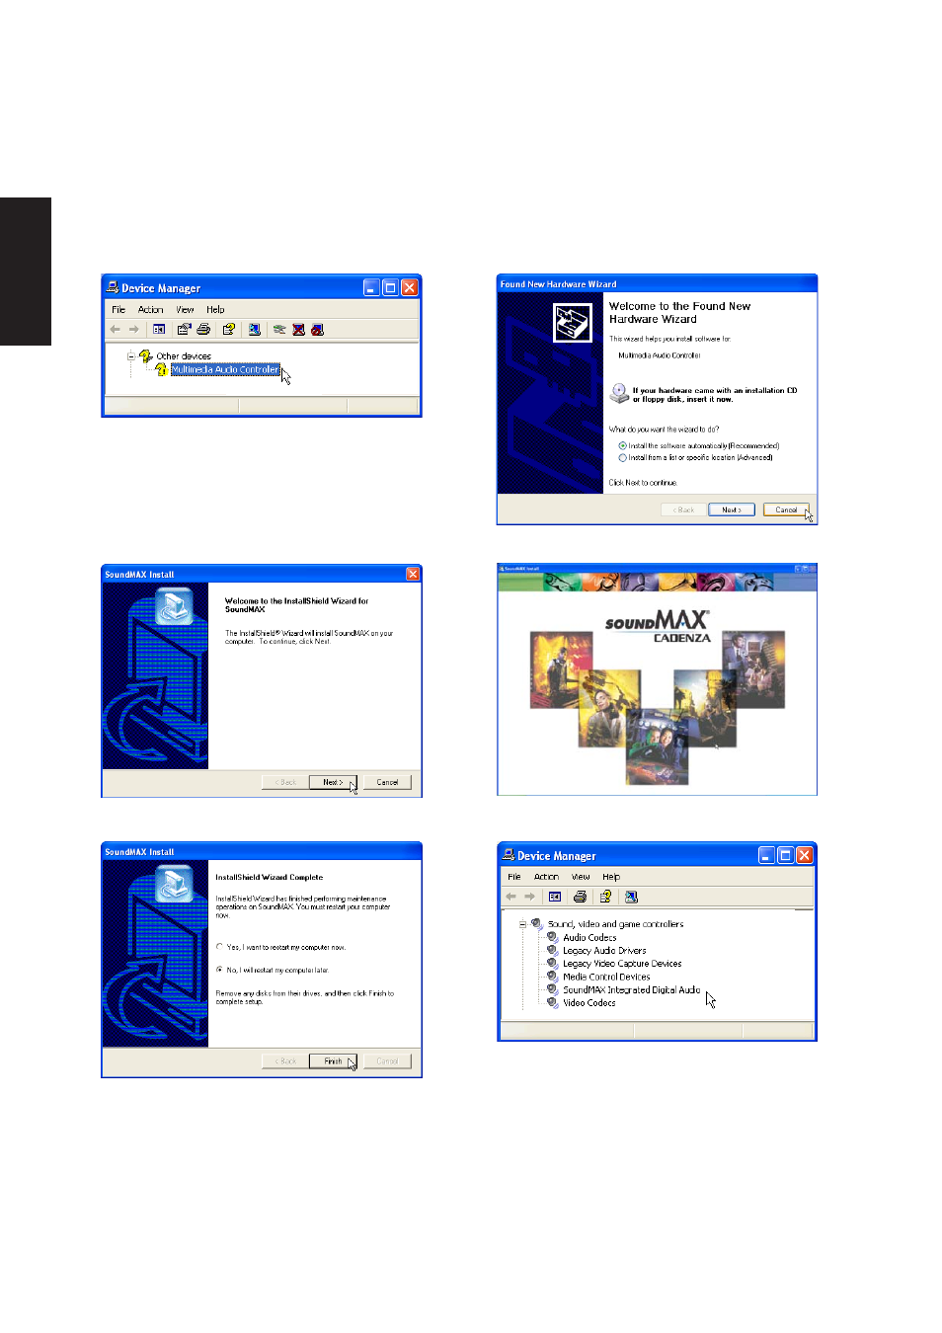Click the hardware icon in the Found New Hardware Wizard

pyautogui.click(x=573, y=322)
